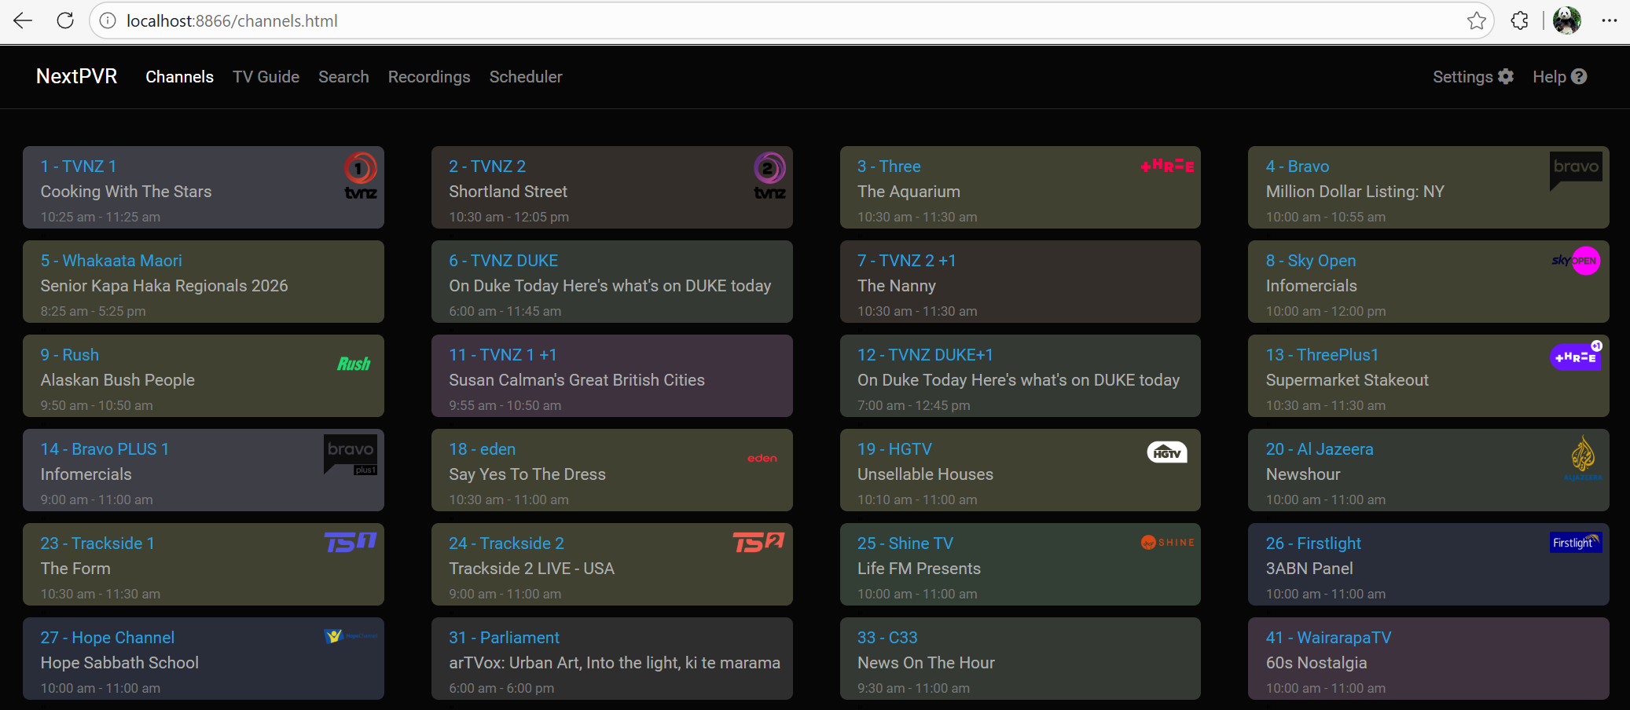
Task: Click the Trackside 2 TSN logo
Action: [x=758, y=542]
